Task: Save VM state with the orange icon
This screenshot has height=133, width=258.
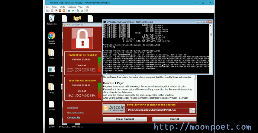Action: pos(64,11)
